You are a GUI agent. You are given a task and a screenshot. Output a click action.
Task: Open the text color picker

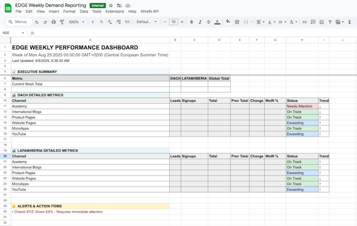(x=217, y=22)
